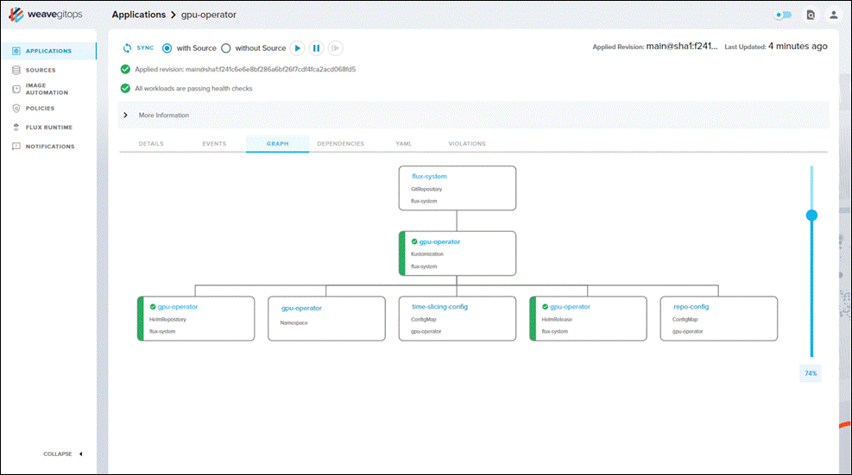Click the health checks success checkmark

(125, 88)
